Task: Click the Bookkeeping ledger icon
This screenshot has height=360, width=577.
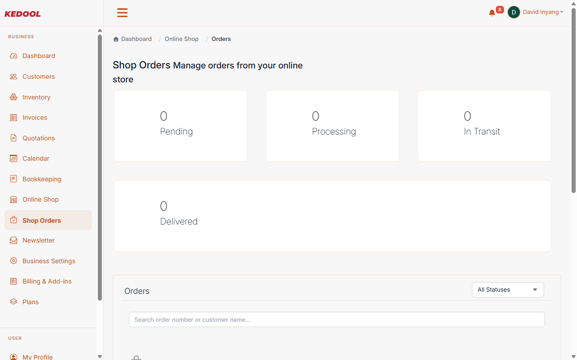Action: (x=14, y=179)
